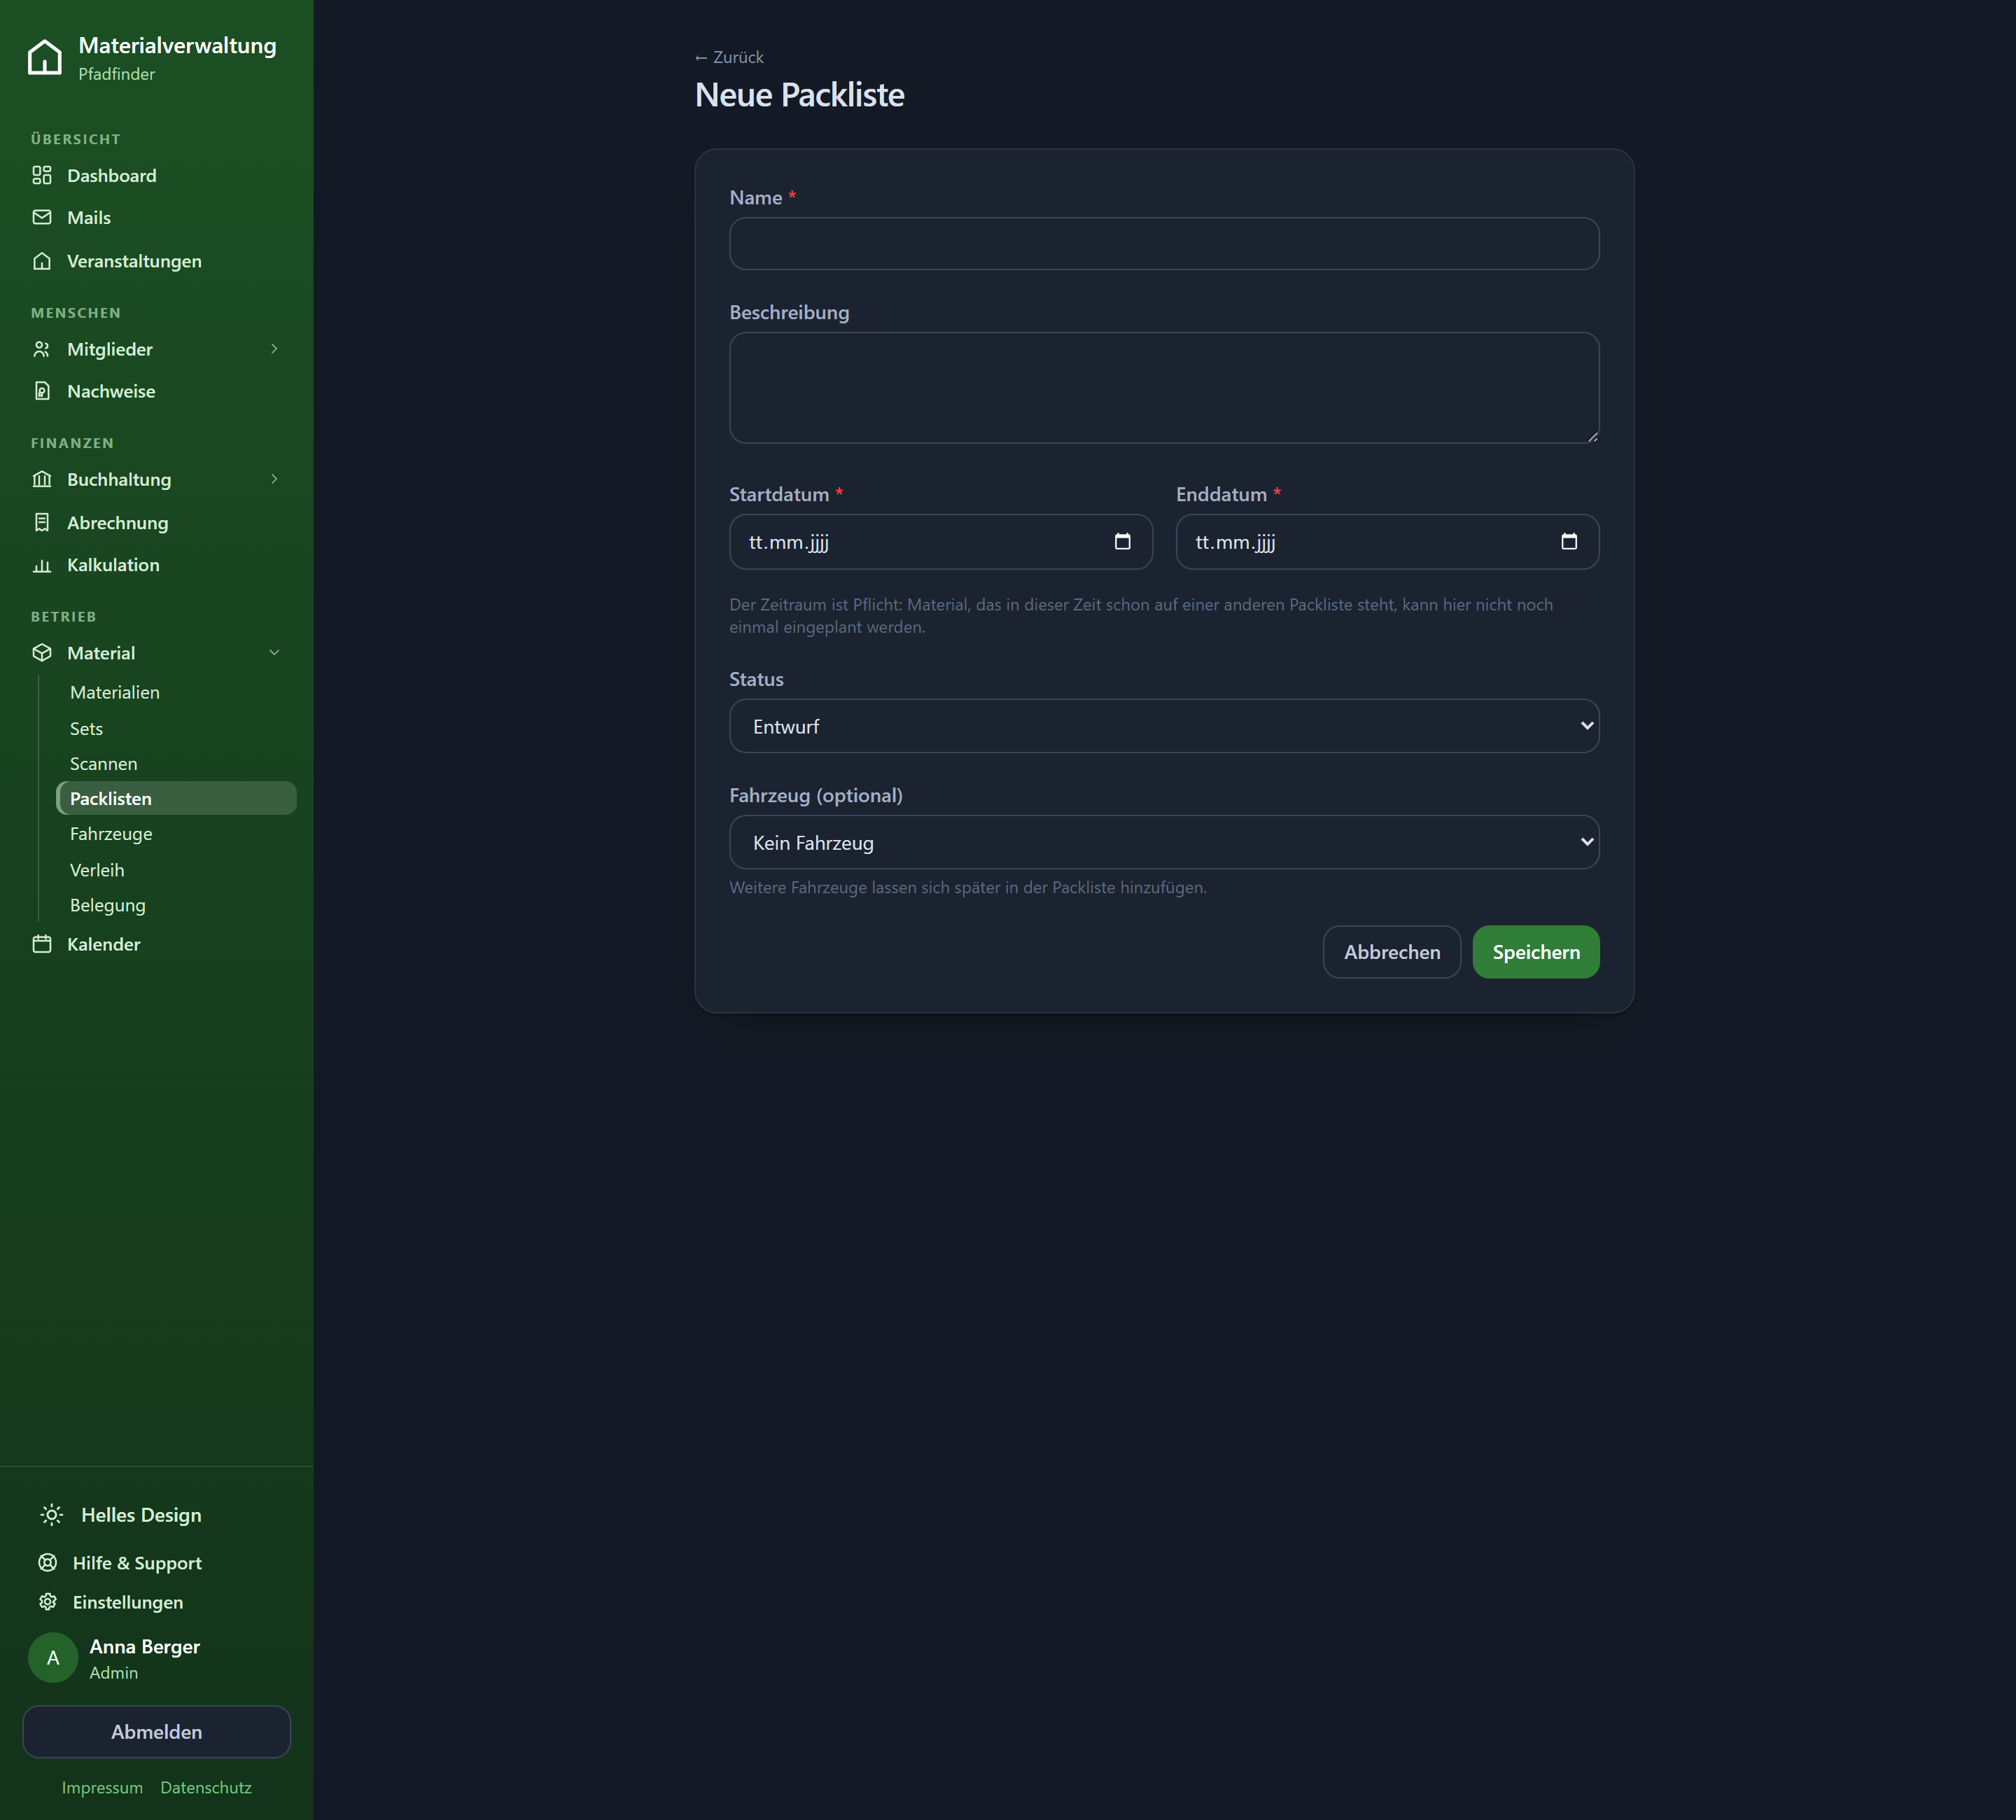Viewport: 2016px width, 1820px height.
Task: Click the Kalender icon in sidebar
Action: pyautogui.click(x=42, y=944)
